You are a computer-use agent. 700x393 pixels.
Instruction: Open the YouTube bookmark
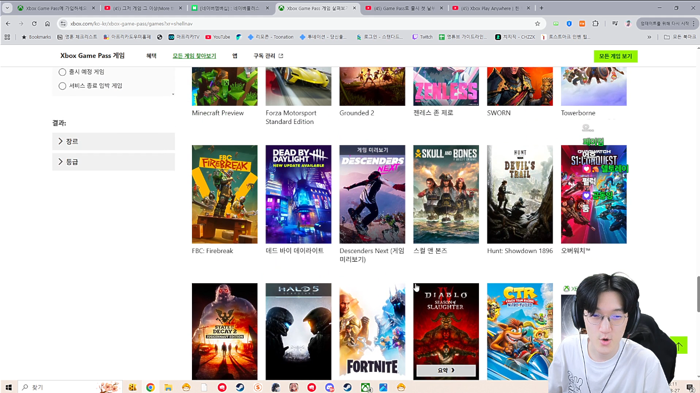click(x=218, y=37)
